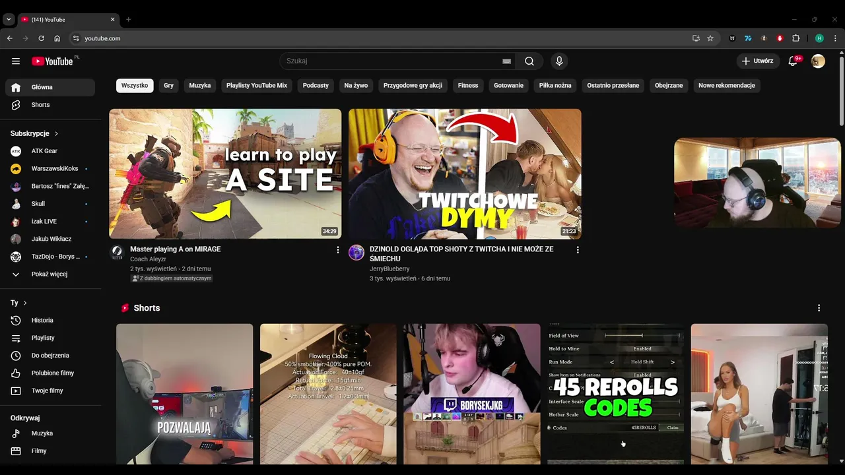Open video title Master playing A on MIRAGE

pyautogui.click(x=176, y=249)
